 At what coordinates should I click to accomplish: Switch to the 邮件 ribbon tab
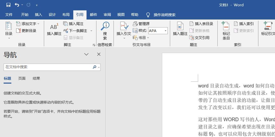coord(93,15)
